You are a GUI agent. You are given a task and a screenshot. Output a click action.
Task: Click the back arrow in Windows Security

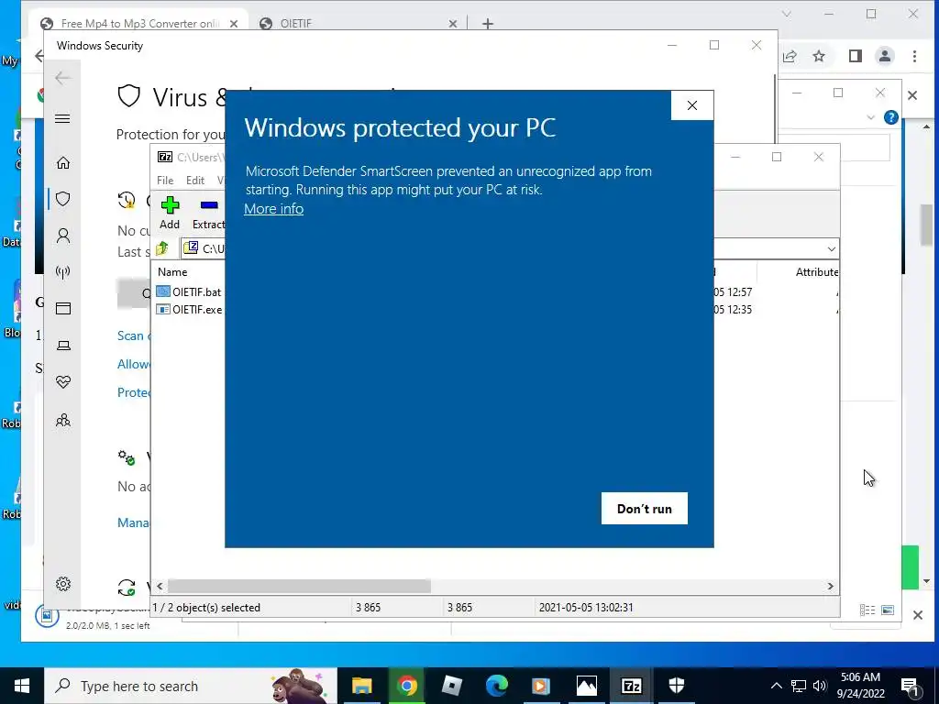(62, 78)
